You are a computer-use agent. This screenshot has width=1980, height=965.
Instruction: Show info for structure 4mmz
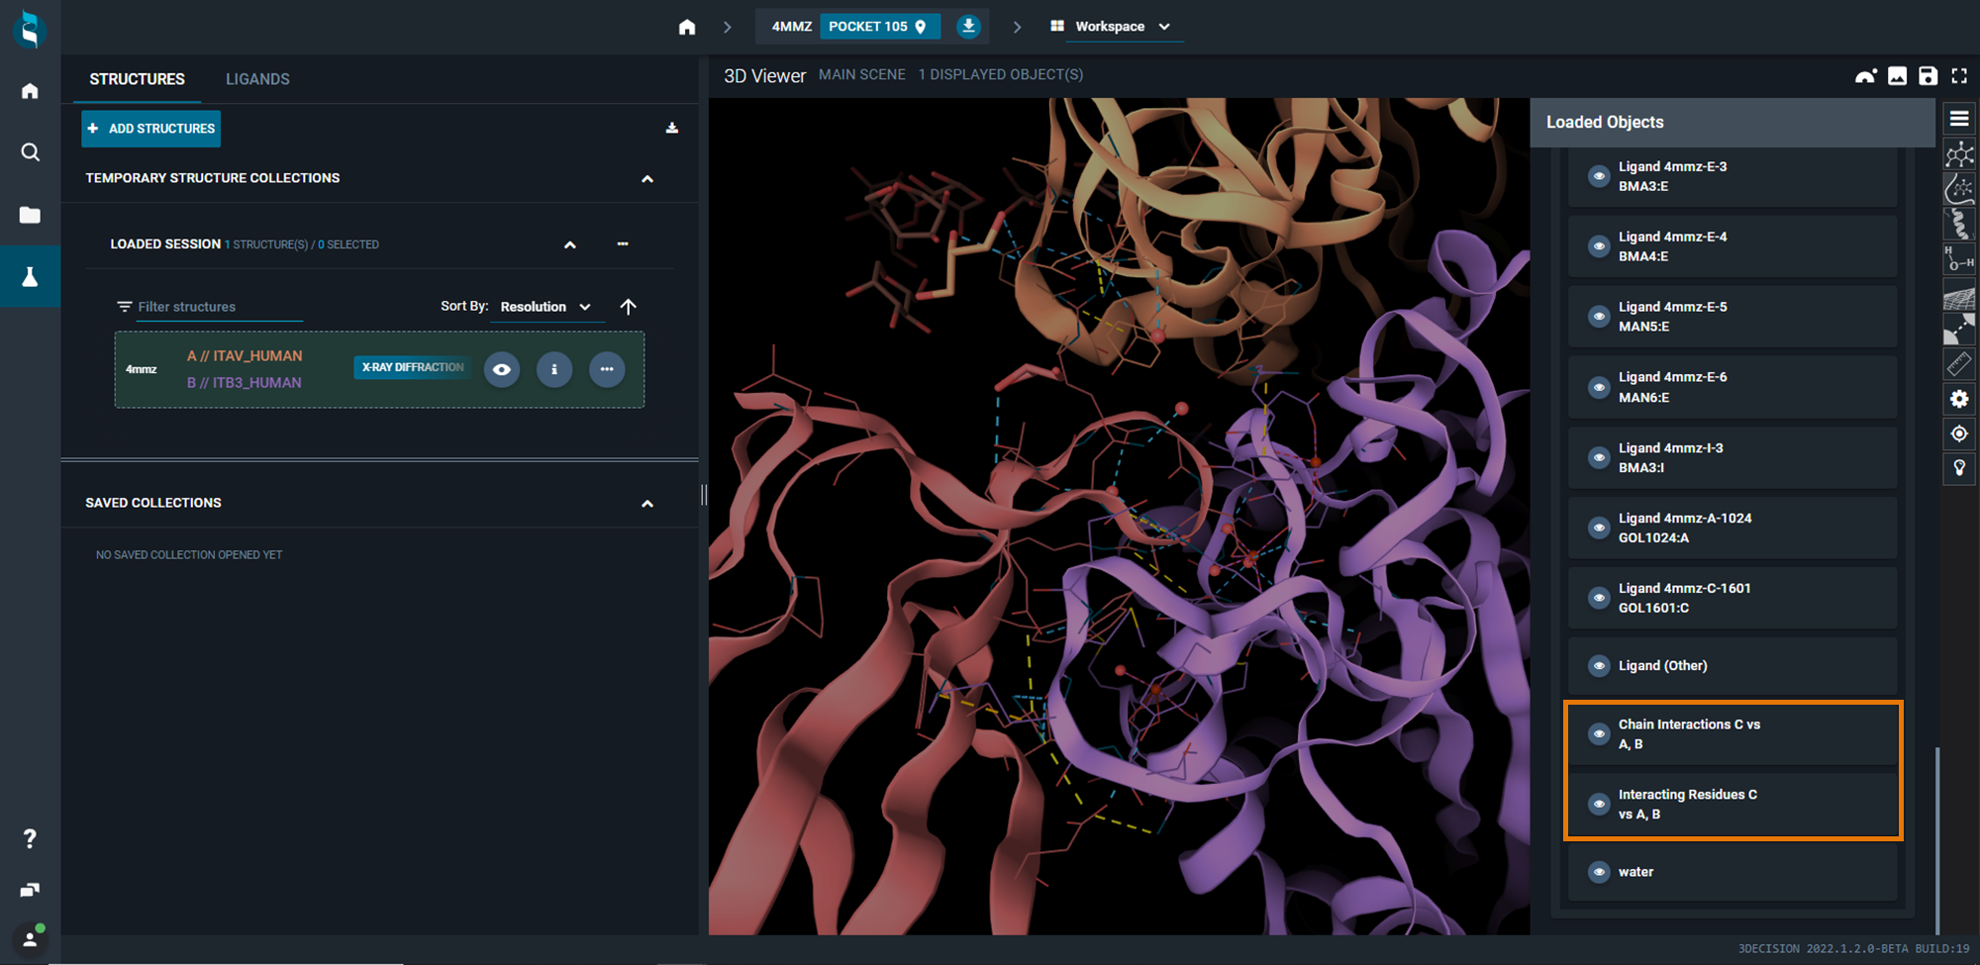pos(554,369)
